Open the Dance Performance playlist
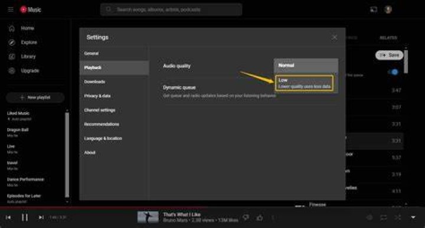Screen dimensions: 425x228 tap(25, 182)
